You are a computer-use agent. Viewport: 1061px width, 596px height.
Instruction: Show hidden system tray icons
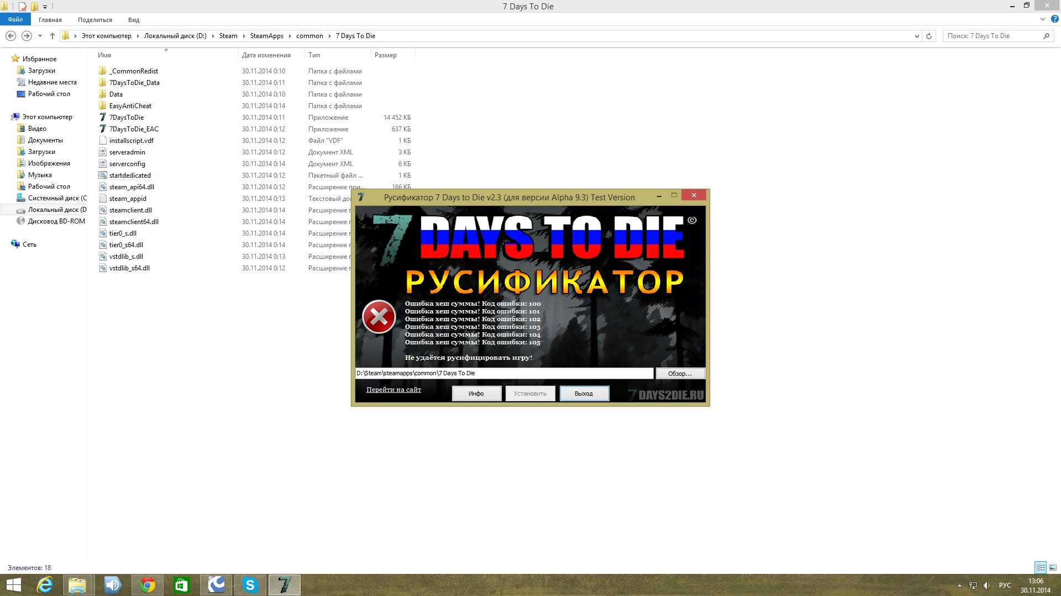959,586
